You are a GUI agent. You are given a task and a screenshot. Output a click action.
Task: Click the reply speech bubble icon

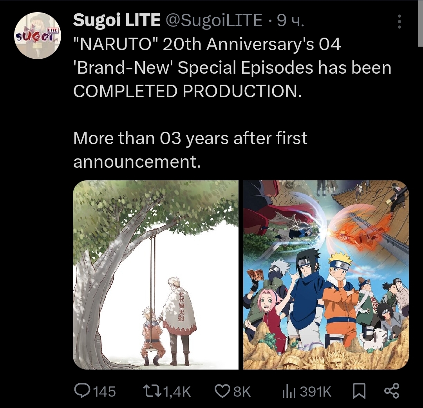(82, 391)
